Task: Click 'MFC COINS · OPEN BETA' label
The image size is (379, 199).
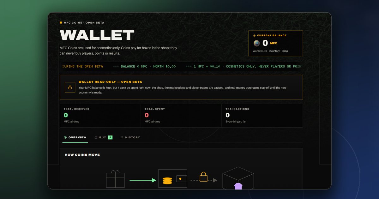Action: pyautogui.click(x=84, y=23)
